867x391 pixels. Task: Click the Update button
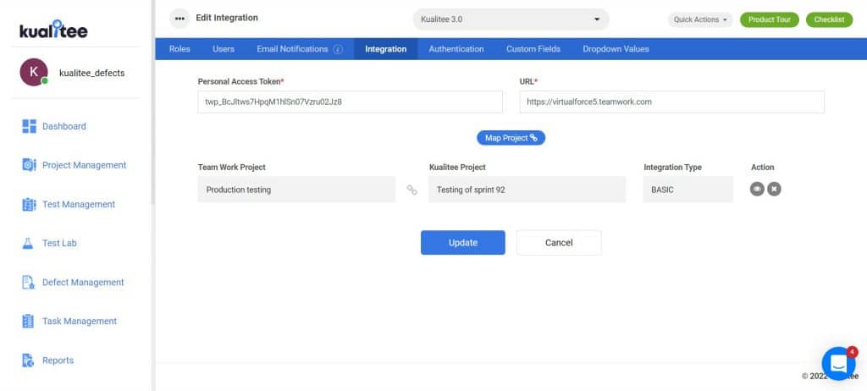point(463,242)
